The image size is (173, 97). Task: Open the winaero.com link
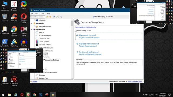pos(135,81)
